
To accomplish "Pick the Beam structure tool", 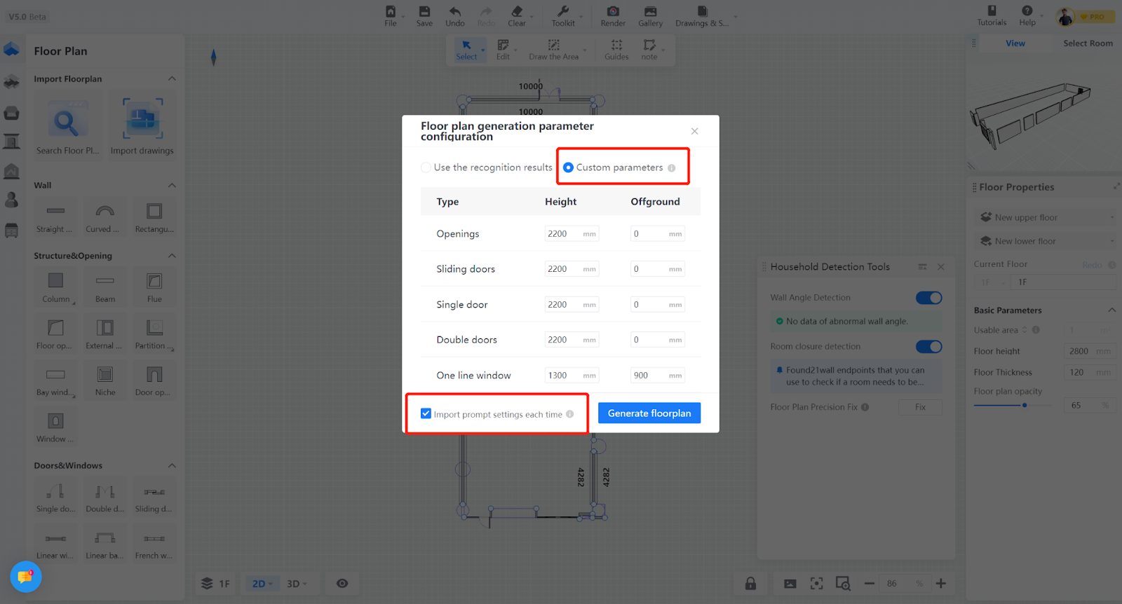I will [x=104, y=288].
